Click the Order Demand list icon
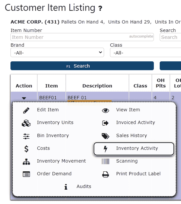Viewport: 181px width, 204px height. click(x=27, y=174)
